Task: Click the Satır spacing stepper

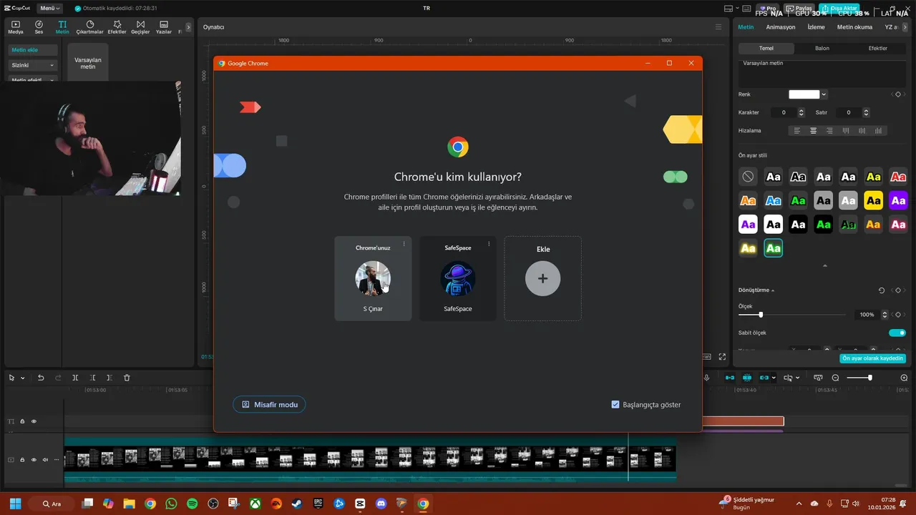Action: click(x=866, y=112)
